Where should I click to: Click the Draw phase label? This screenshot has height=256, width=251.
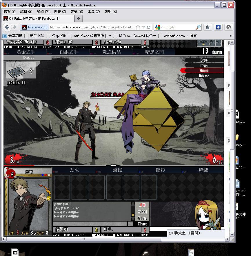pos(204,60)
